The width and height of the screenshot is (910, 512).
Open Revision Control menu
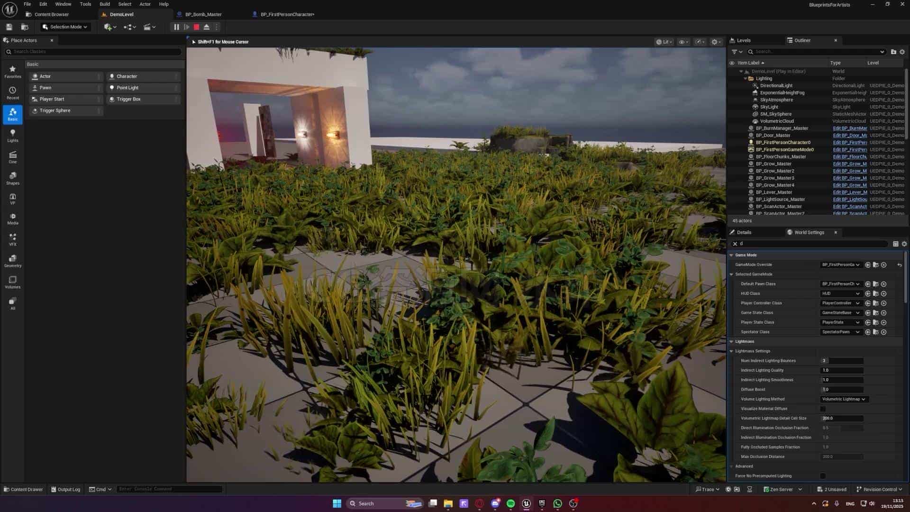click(x=879, y=489)
